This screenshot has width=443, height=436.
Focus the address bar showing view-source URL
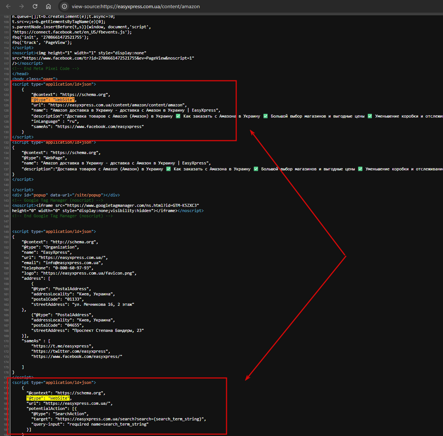coord(136,6)
